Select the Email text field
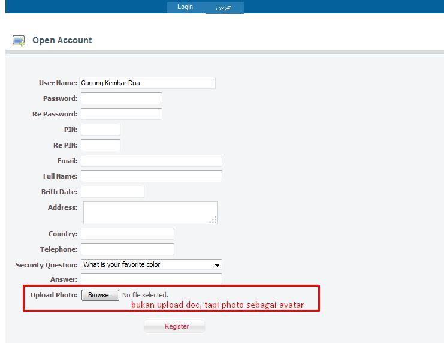Image resolution: width=444 pixels, height=343 pixels. click(x=152, y=161)
